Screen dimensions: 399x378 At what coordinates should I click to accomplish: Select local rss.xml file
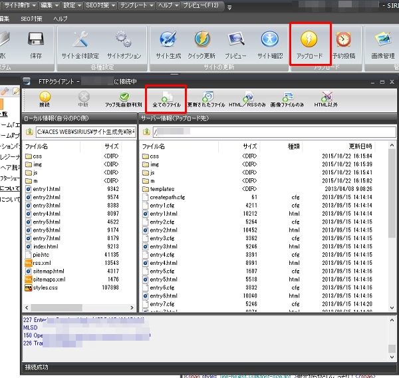click(x=38, y=263)
